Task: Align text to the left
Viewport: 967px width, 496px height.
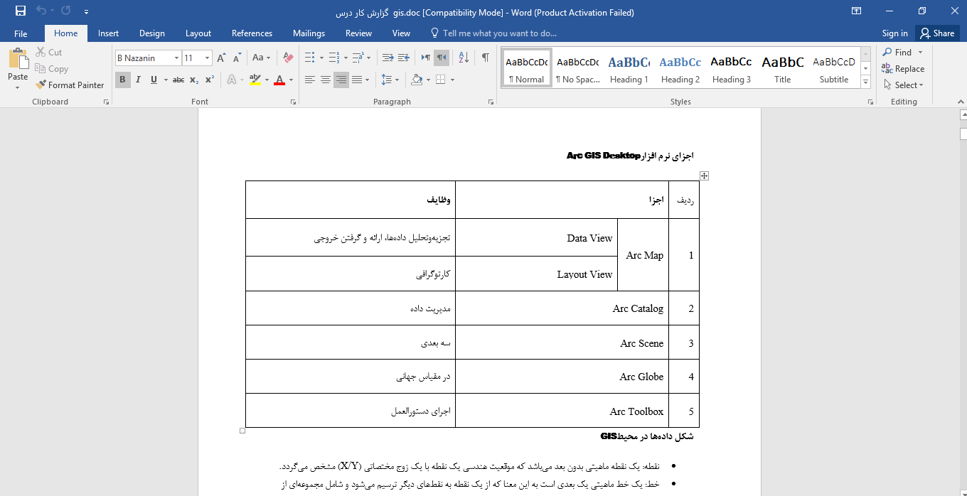Action: pos(310,80)
